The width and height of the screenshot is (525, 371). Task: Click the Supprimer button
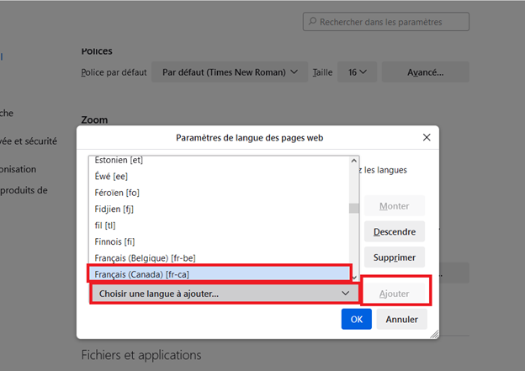pos(395,257)
